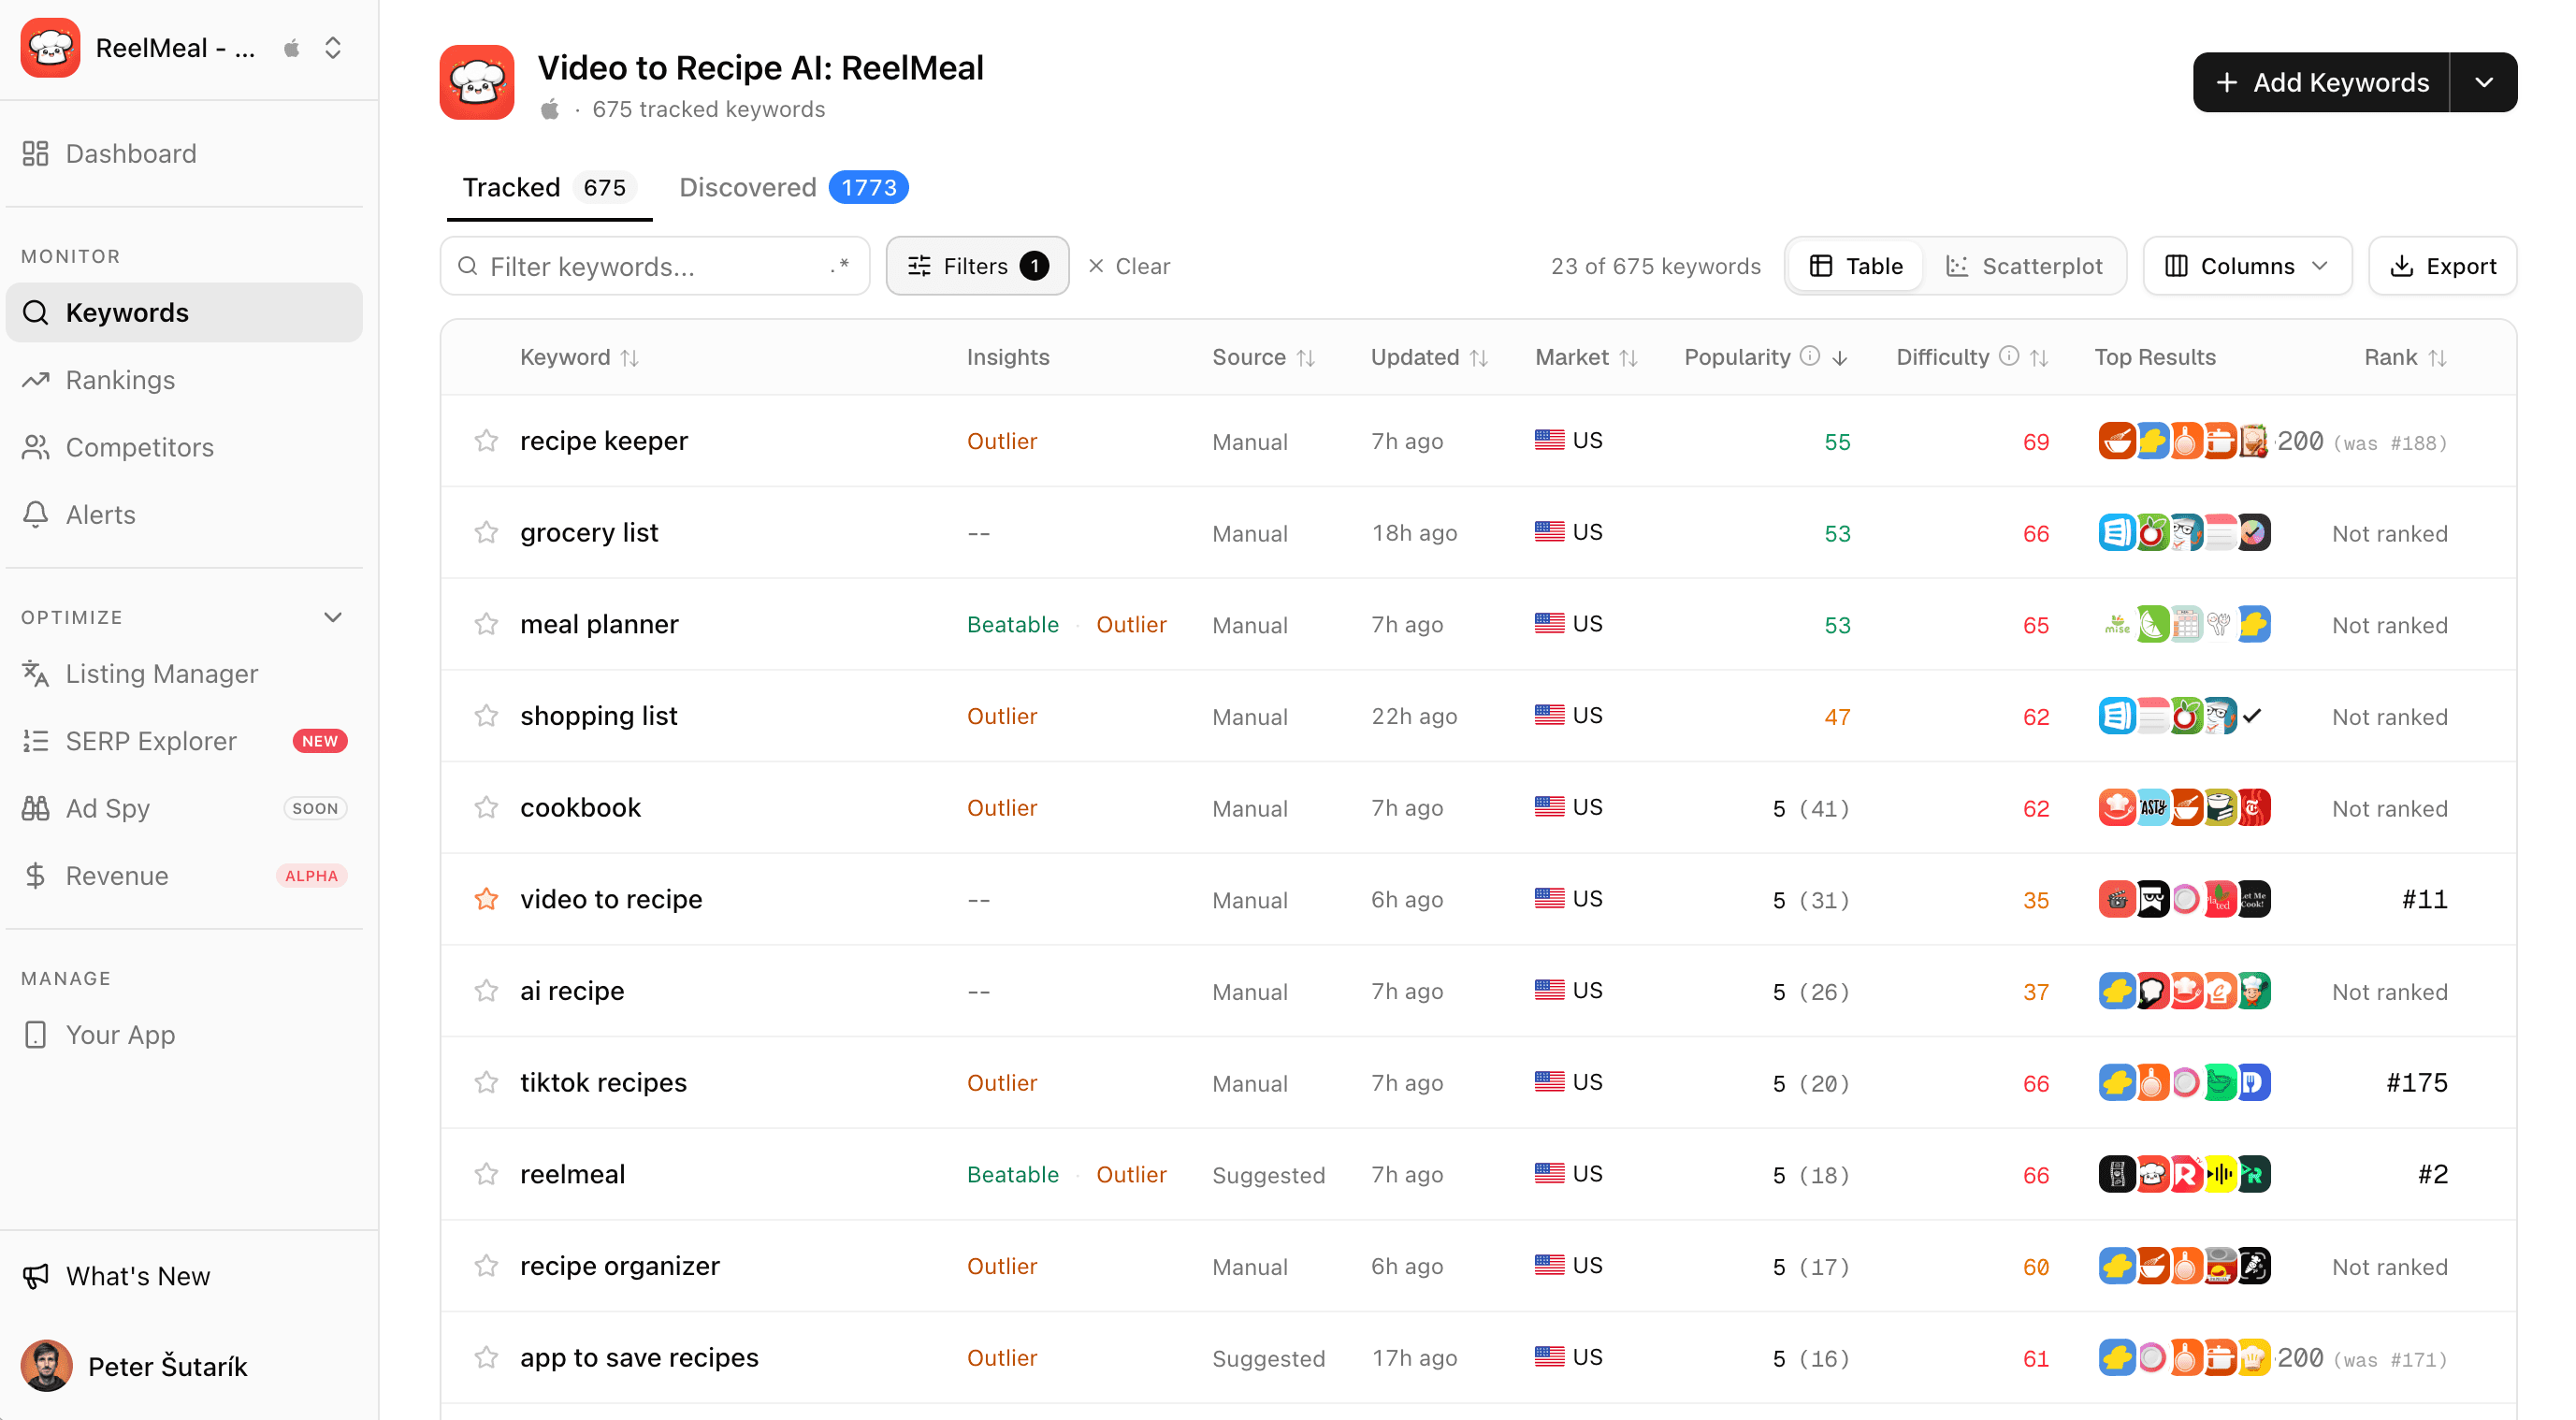
Task: Click info icon next to Difficulty
Action: [2008, 356]
